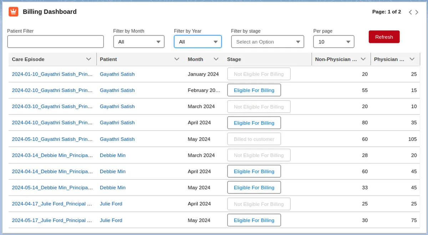The height and width of the screenshot is (235, 428).
Task: Click physician value 105 in May row
Action: point(412,139)
